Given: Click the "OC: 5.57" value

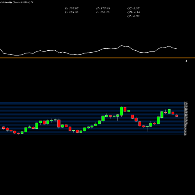Looking at the screenshot, I should [133, 9].
